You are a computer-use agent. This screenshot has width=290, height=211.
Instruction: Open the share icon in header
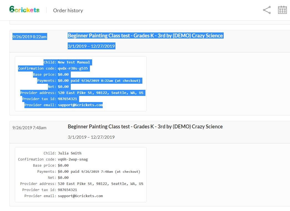(267, 10)
